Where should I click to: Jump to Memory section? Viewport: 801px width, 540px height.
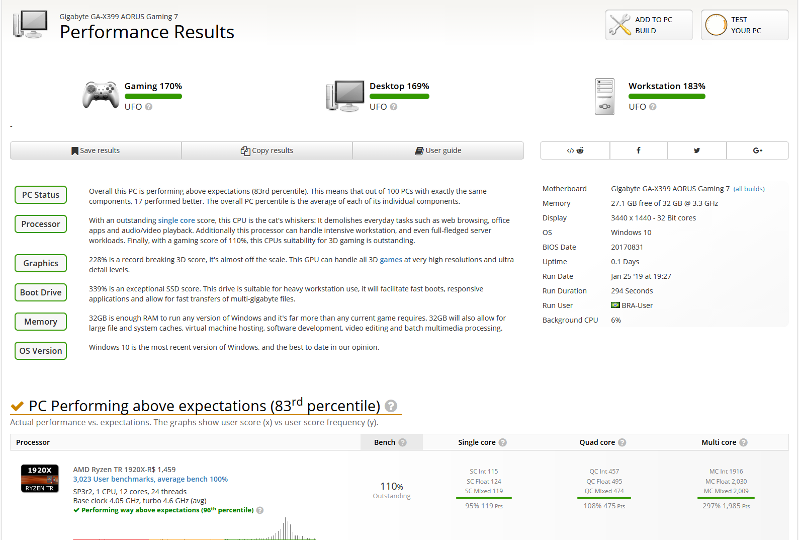click(x=41, y=322)
